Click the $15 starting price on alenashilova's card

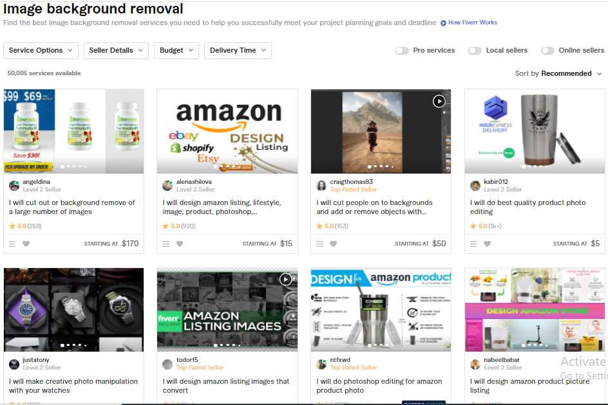pyautogui.click(x=286, y=244)
